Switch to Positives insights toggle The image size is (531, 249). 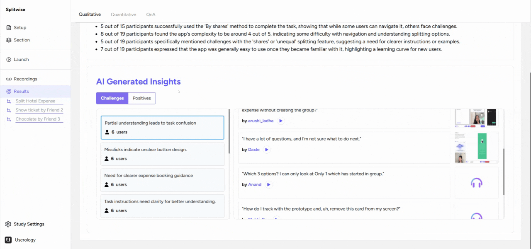point(142,98)
